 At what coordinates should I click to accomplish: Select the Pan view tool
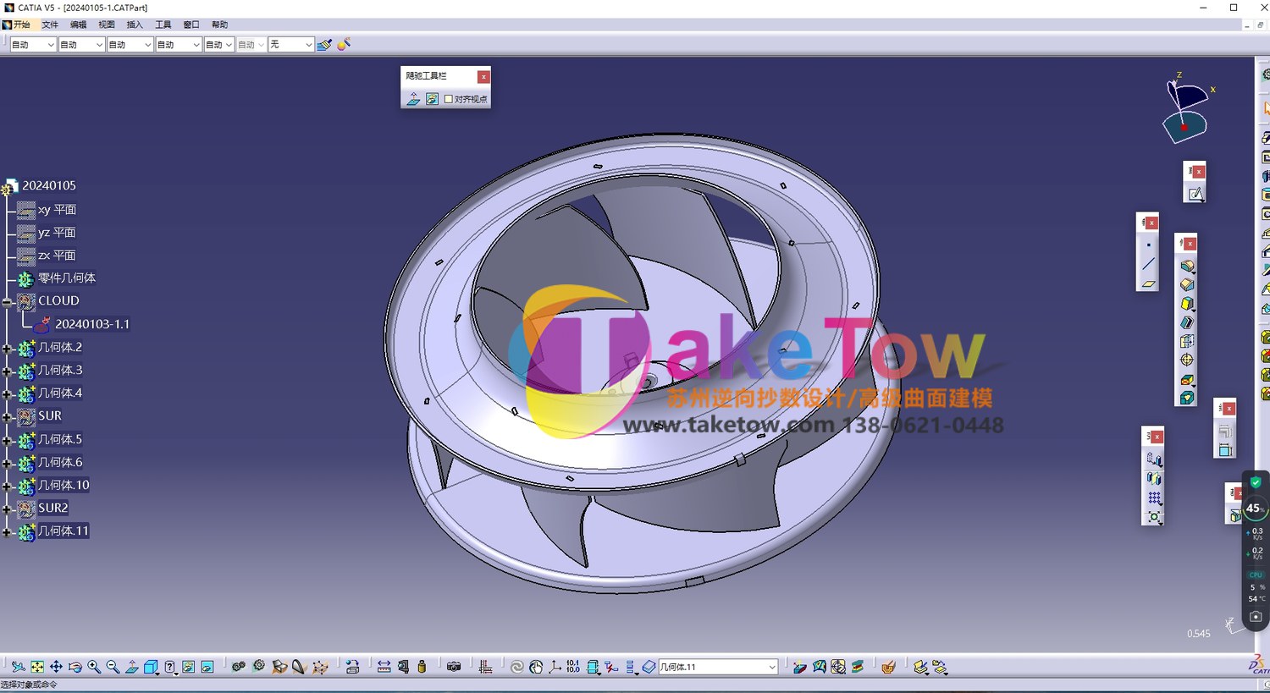(x=56, y=667)
